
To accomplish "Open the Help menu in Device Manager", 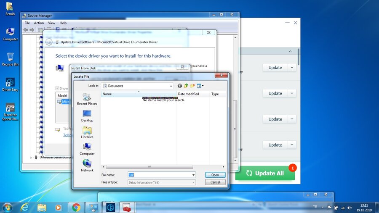I will click(63, 23).
